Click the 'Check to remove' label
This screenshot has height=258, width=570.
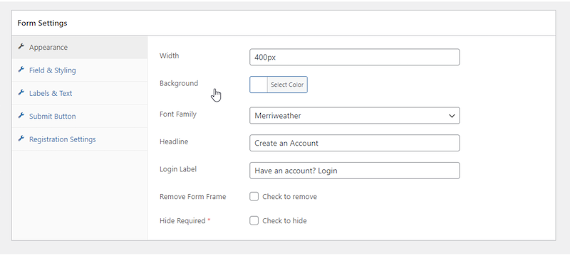pyautogui.click(x=289, y=197)
